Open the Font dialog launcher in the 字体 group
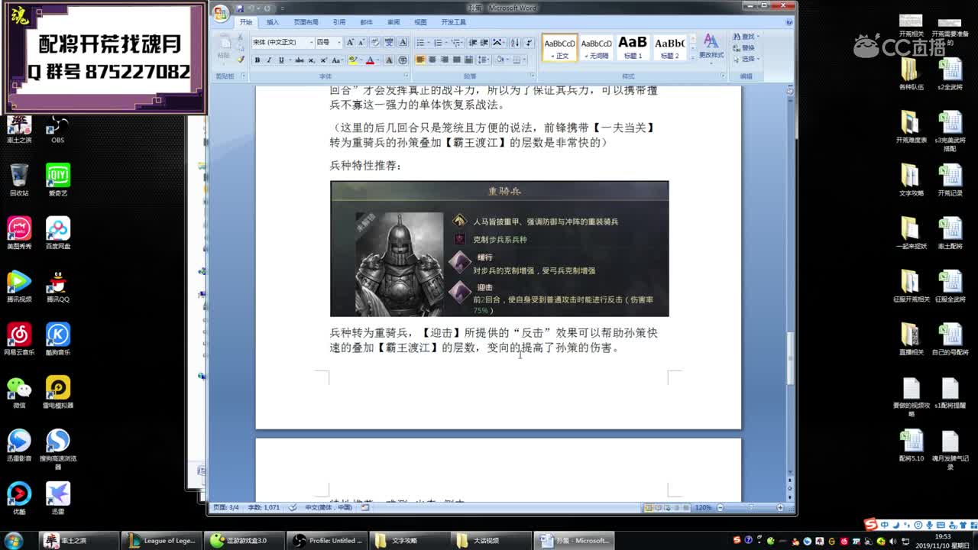Viewport: 978px width, 550px height. (407, 76)
